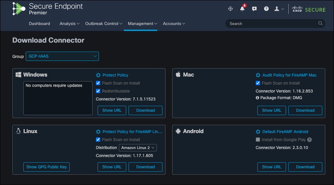Click 'Connector Version: 7.1.5.11523' text
This screenshot has width=334, height=185.
click(x=126, y=99)
